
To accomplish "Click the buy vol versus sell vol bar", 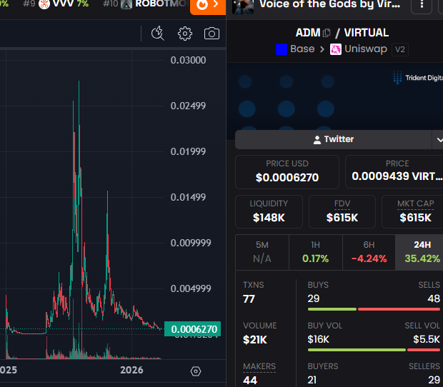I will tap(374, 350).
